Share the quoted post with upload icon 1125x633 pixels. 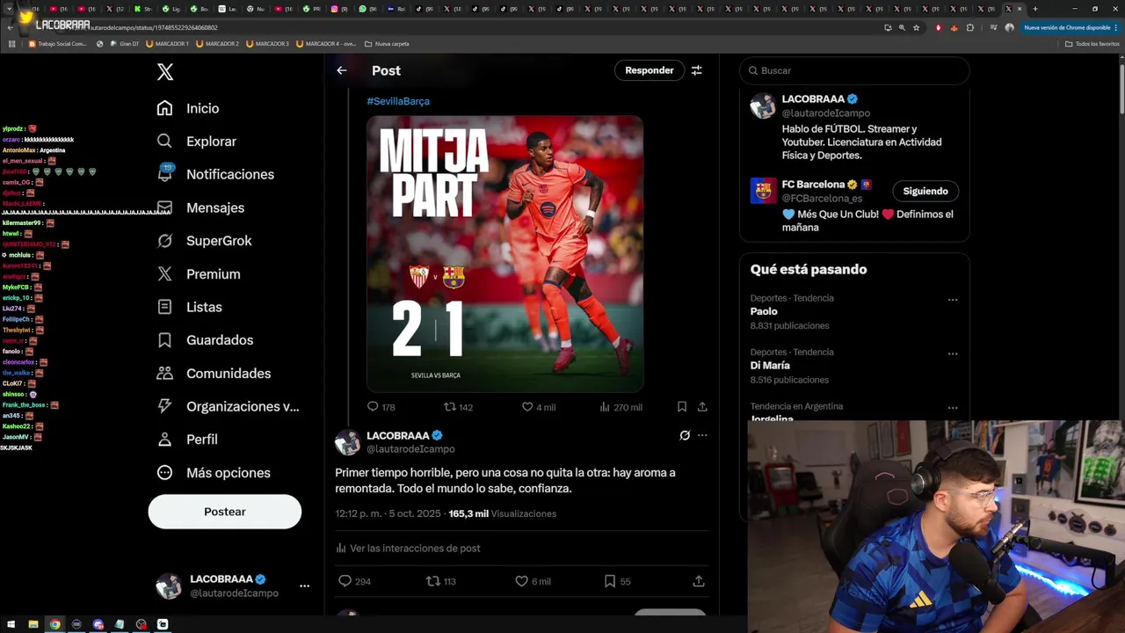tap(702, 407)
